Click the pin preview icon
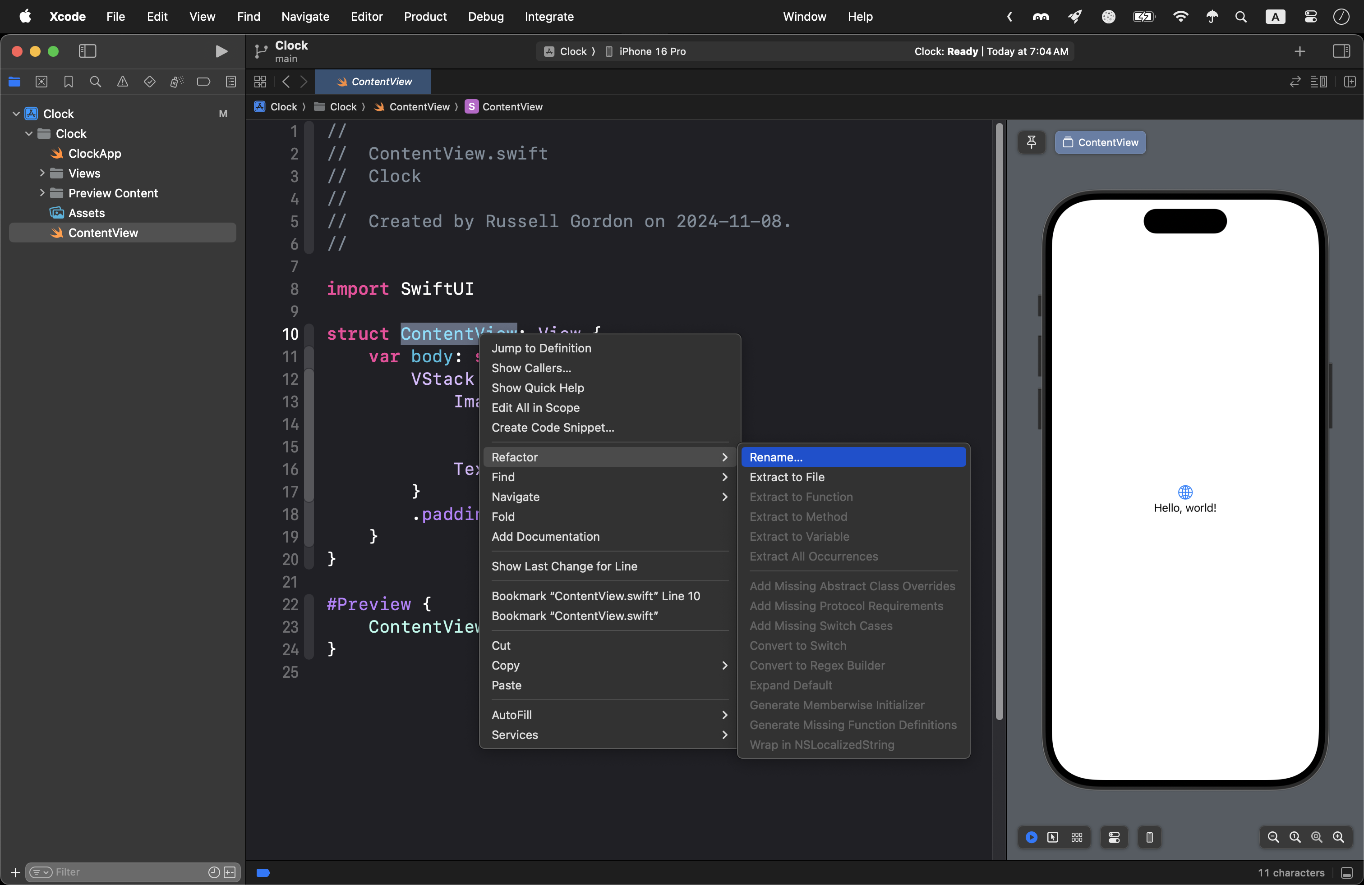Image resolution: width=1364 pixels, height=885 pixels. point(1032,142)
